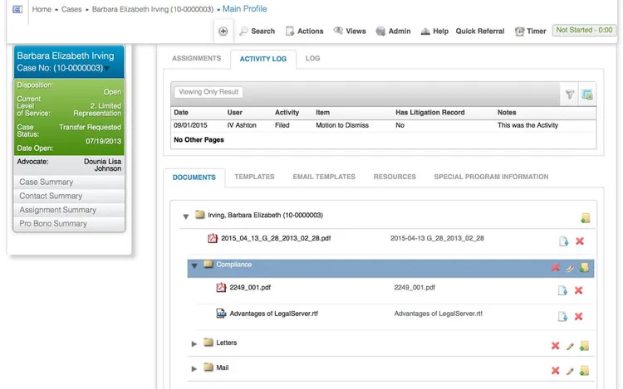Add document to Compliance folder icon
The width and height of the screenshot is (623, 389).
coord(585,268)
